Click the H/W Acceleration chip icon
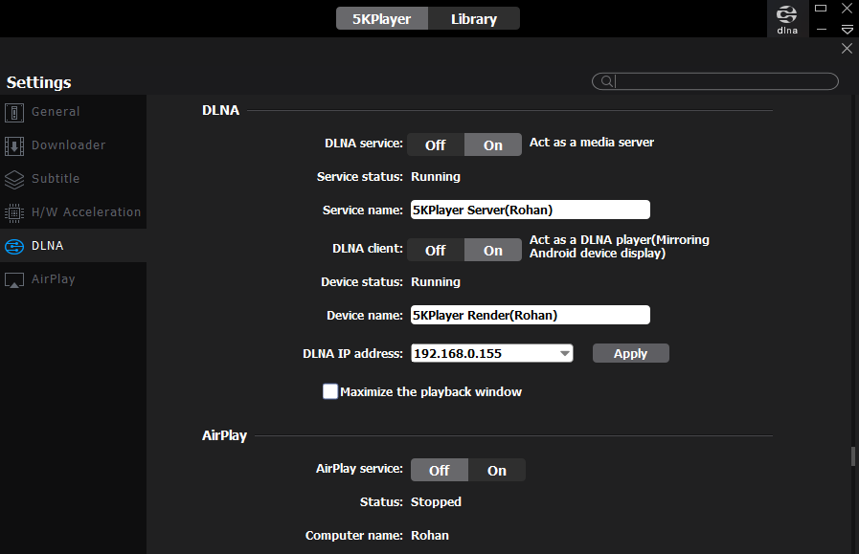859x554 pixels. pyautogui.click(x=14, y=212)
